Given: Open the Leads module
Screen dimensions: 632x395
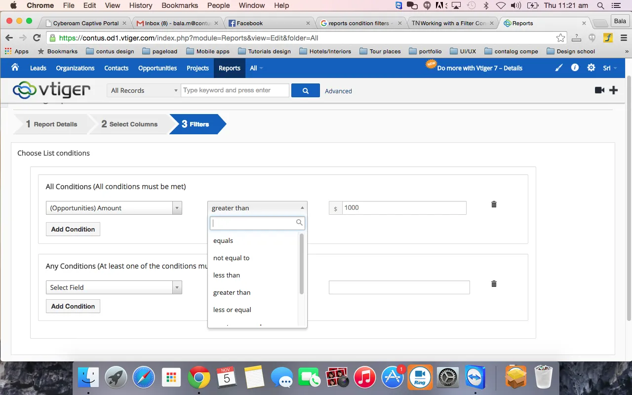Looking at the screenshot, I should click(38, 68).
